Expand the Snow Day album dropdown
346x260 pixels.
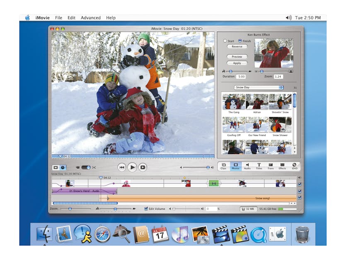click(259, 88)
